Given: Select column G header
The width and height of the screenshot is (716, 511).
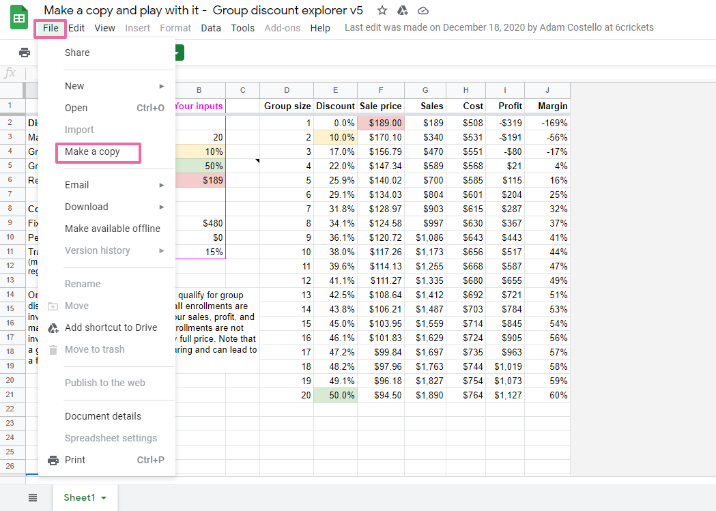Looking at the screenshot, I should point(425,90).
